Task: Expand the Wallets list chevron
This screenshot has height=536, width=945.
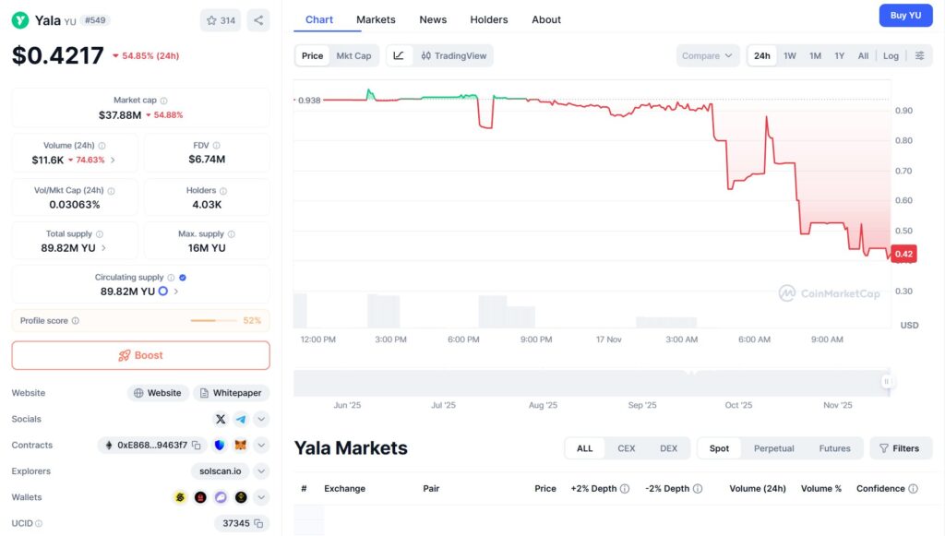Action: (262, 497)
